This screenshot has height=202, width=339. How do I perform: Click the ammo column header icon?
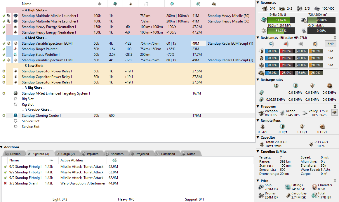coord(213,4)
